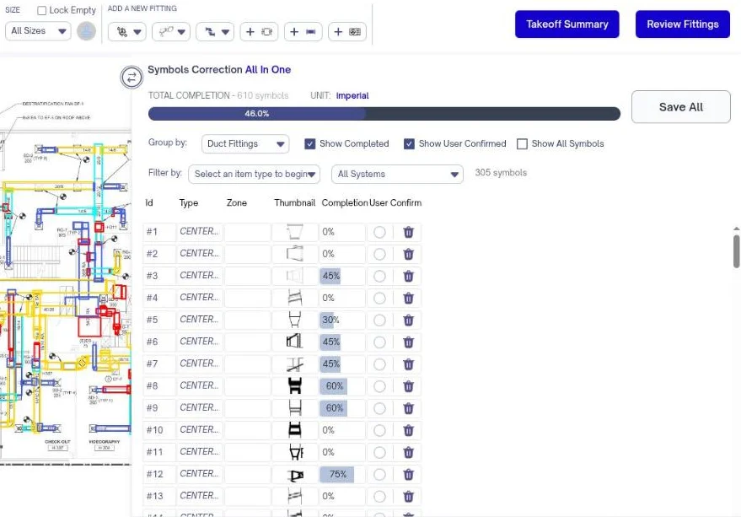
Task: Open the Group by Duct Fittings dropdown
Action: pyautogui.click(x=245, y=143)
